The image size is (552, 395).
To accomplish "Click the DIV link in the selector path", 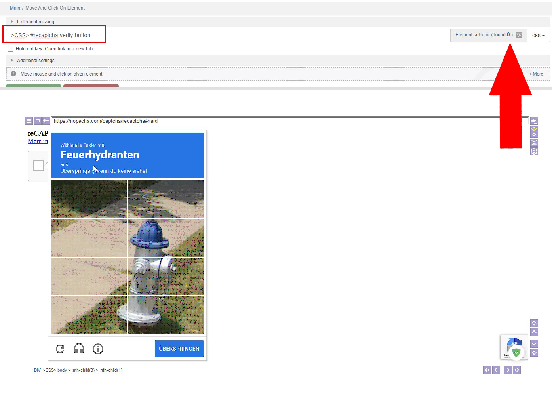I will point(37,370).
